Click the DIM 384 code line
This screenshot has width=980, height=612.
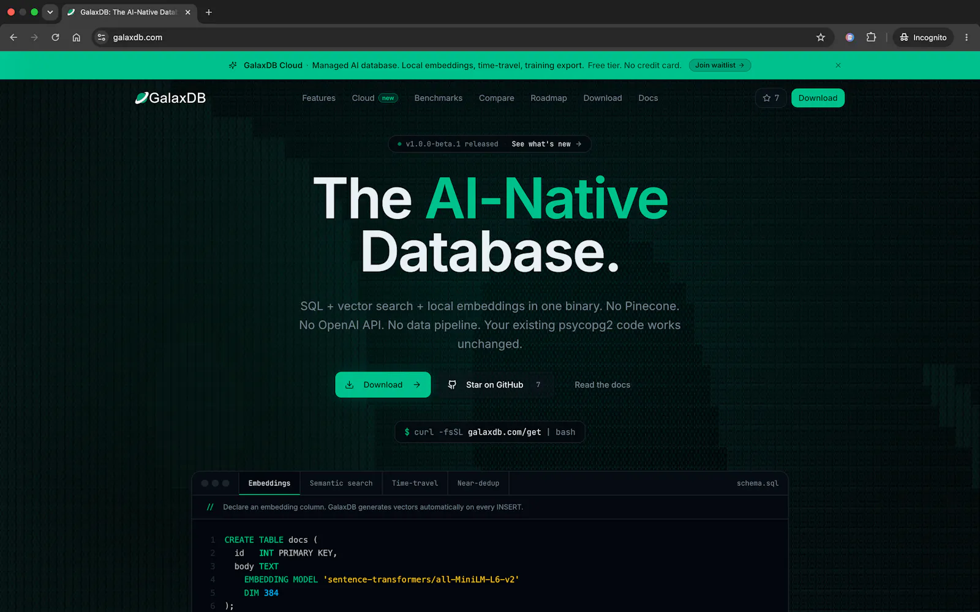click(261, 593)
